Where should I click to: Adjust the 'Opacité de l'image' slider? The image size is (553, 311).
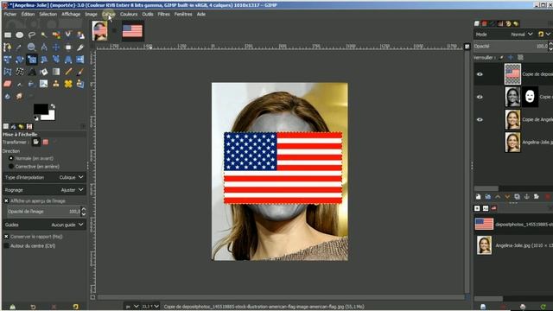pos(44,211)
